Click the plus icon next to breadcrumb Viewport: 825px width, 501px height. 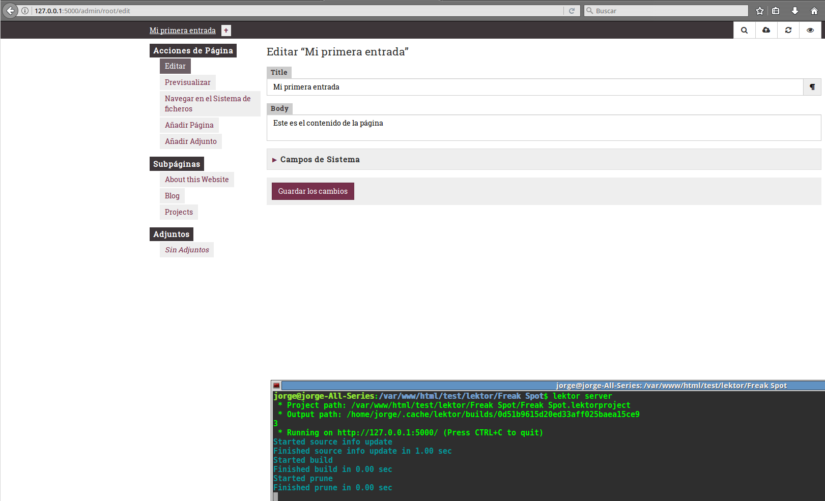click(226, 31)
